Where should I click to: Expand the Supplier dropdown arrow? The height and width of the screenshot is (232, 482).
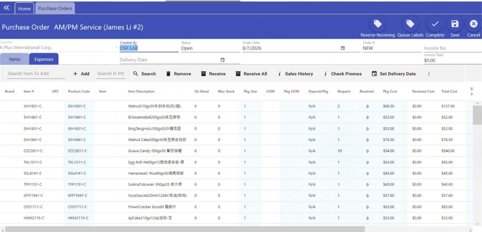pyautogui.click(x=116, y=47)
